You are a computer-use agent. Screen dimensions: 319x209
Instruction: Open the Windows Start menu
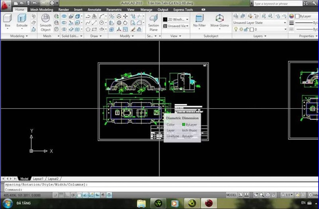pyautogui.click(x=8, y=203)
